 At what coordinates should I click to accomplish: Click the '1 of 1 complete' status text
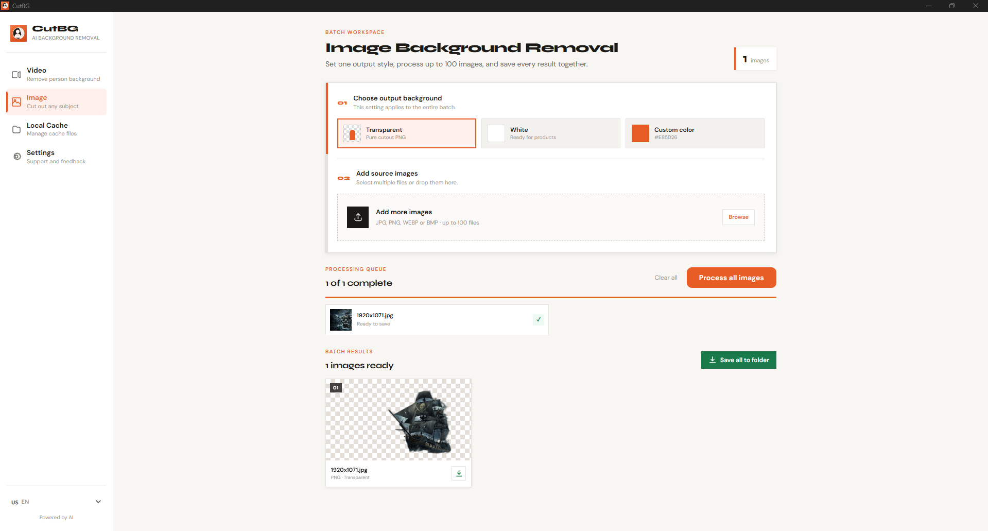click(x=359, y=283)
